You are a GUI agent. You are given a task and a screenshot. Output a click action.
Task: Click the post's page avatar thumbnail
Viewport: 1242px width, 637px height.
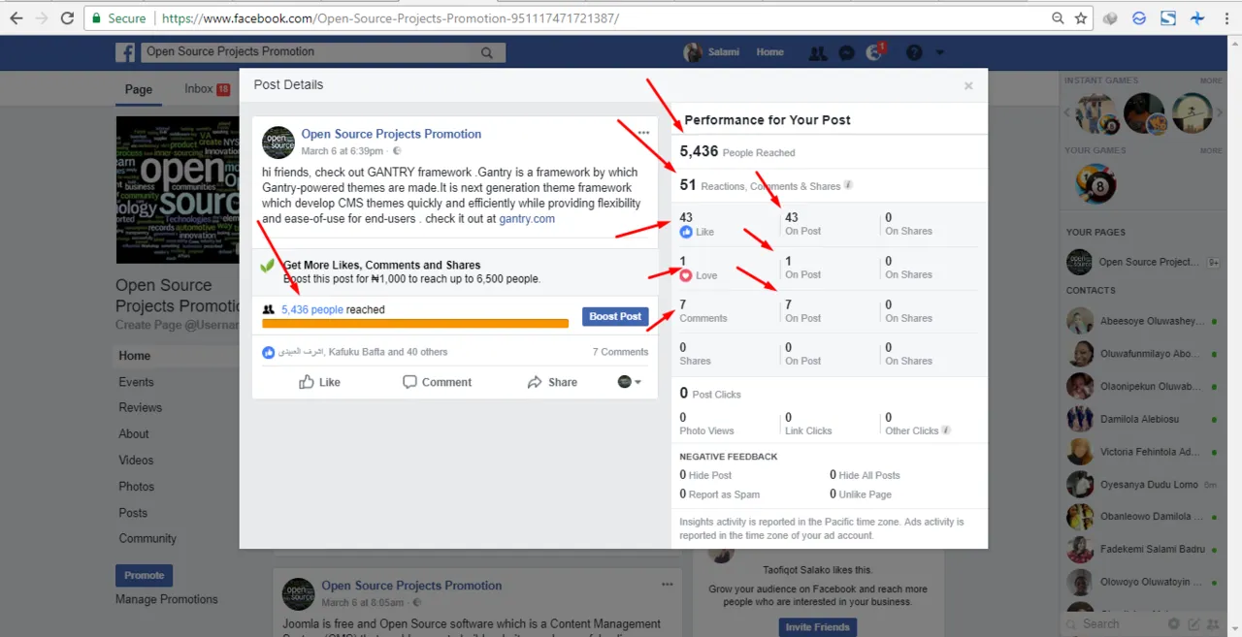coord(278,143)
